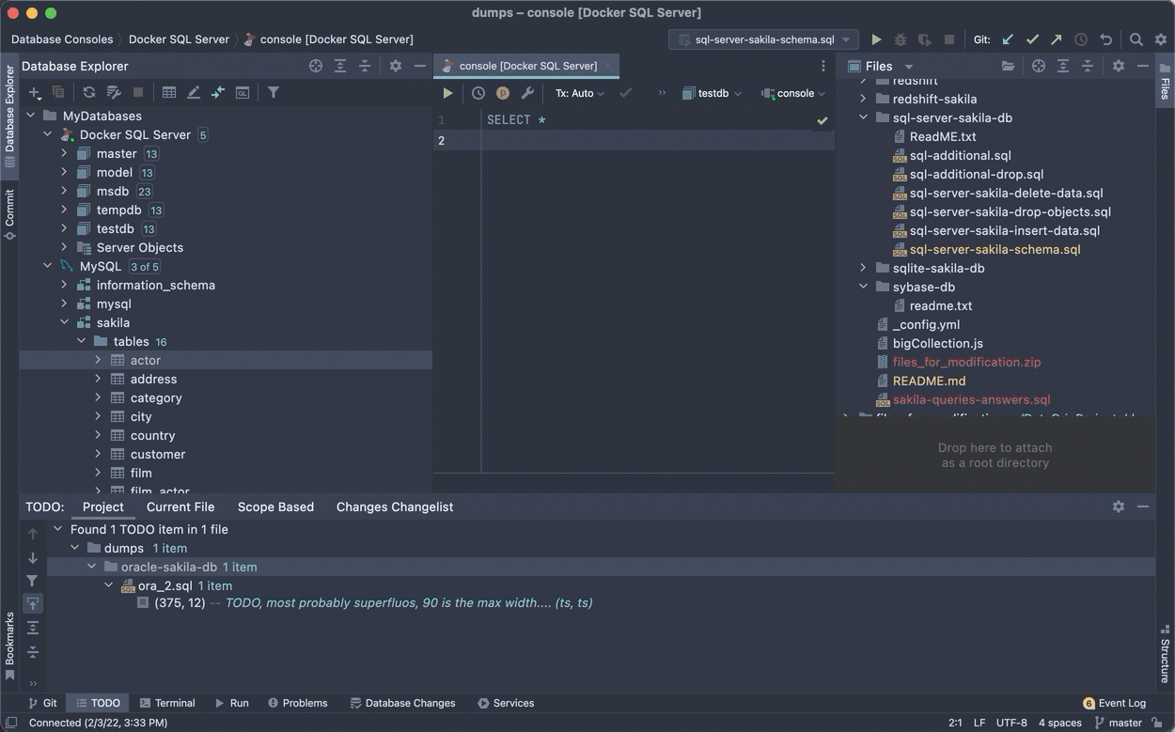Toggle autoscroll to source in TODO panel
This screenshot has height=732, width=1175.
[33, 604]
